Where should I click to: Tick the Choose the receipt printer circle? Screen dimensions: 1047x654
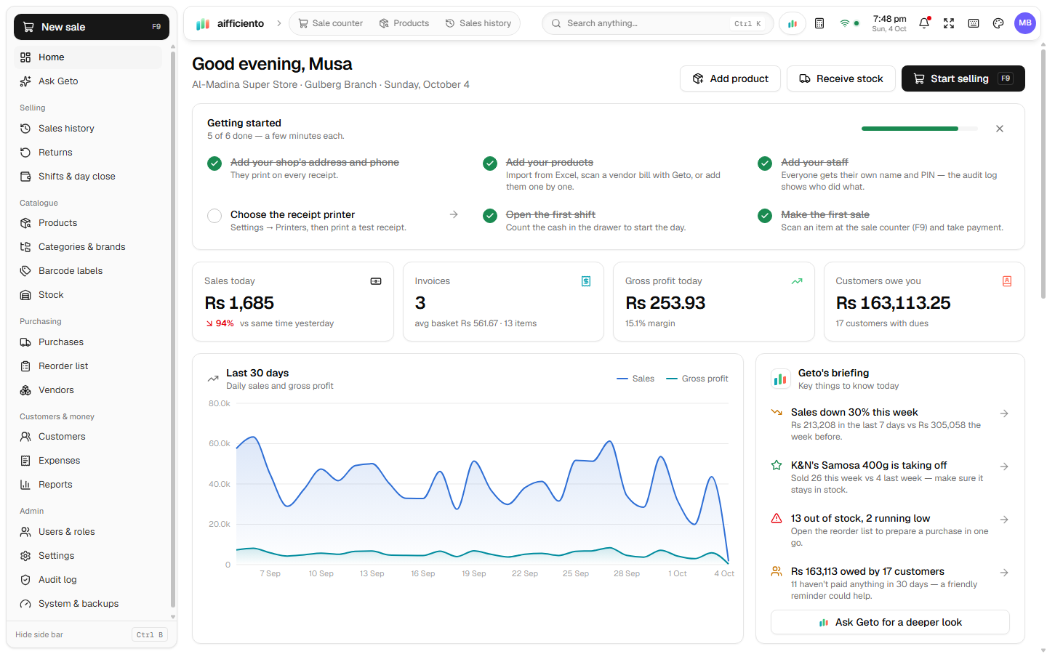[x=214, y=216]
